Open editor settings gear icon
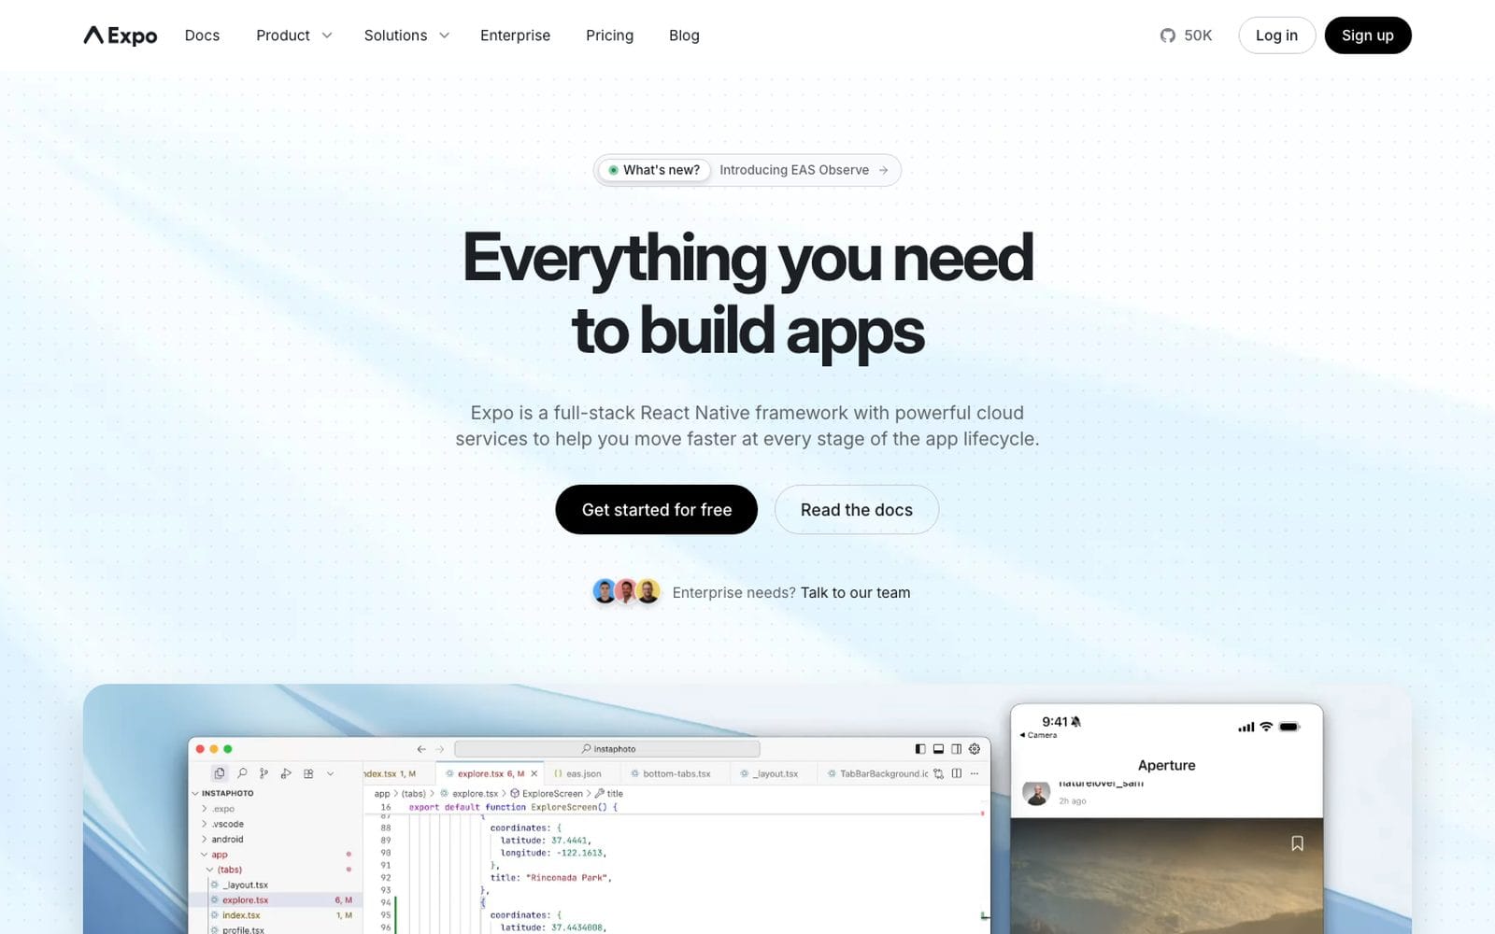The height and width of the screenshot is (934, 1495). [x=975, y=749]
